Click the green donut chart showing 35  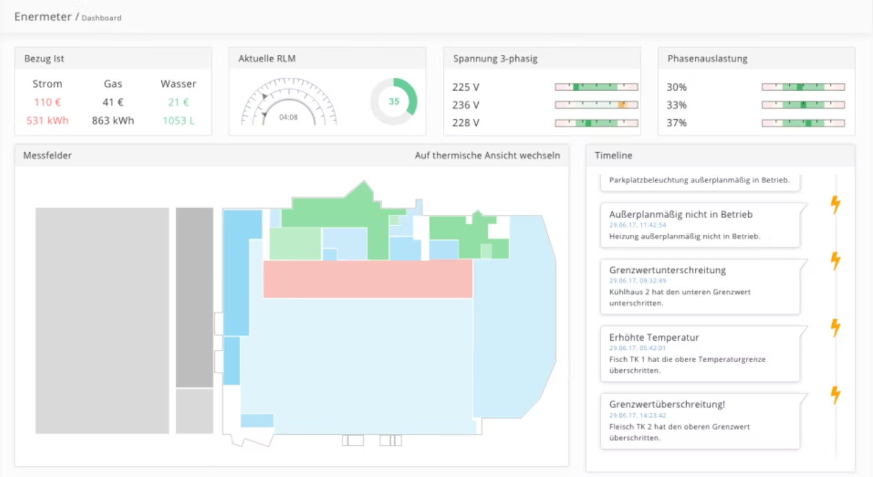click(394, 102)
